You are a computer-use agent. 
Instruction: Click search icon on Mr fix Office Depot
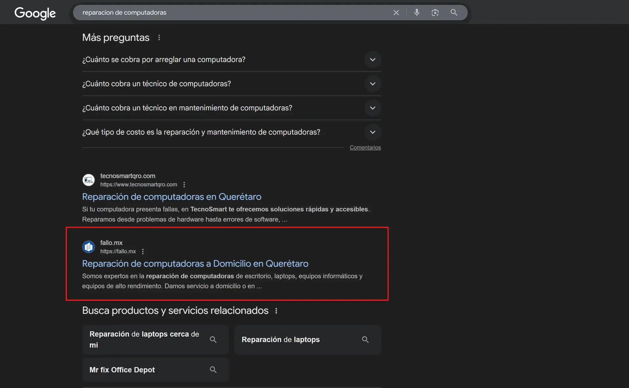click(x=213, y=370)
